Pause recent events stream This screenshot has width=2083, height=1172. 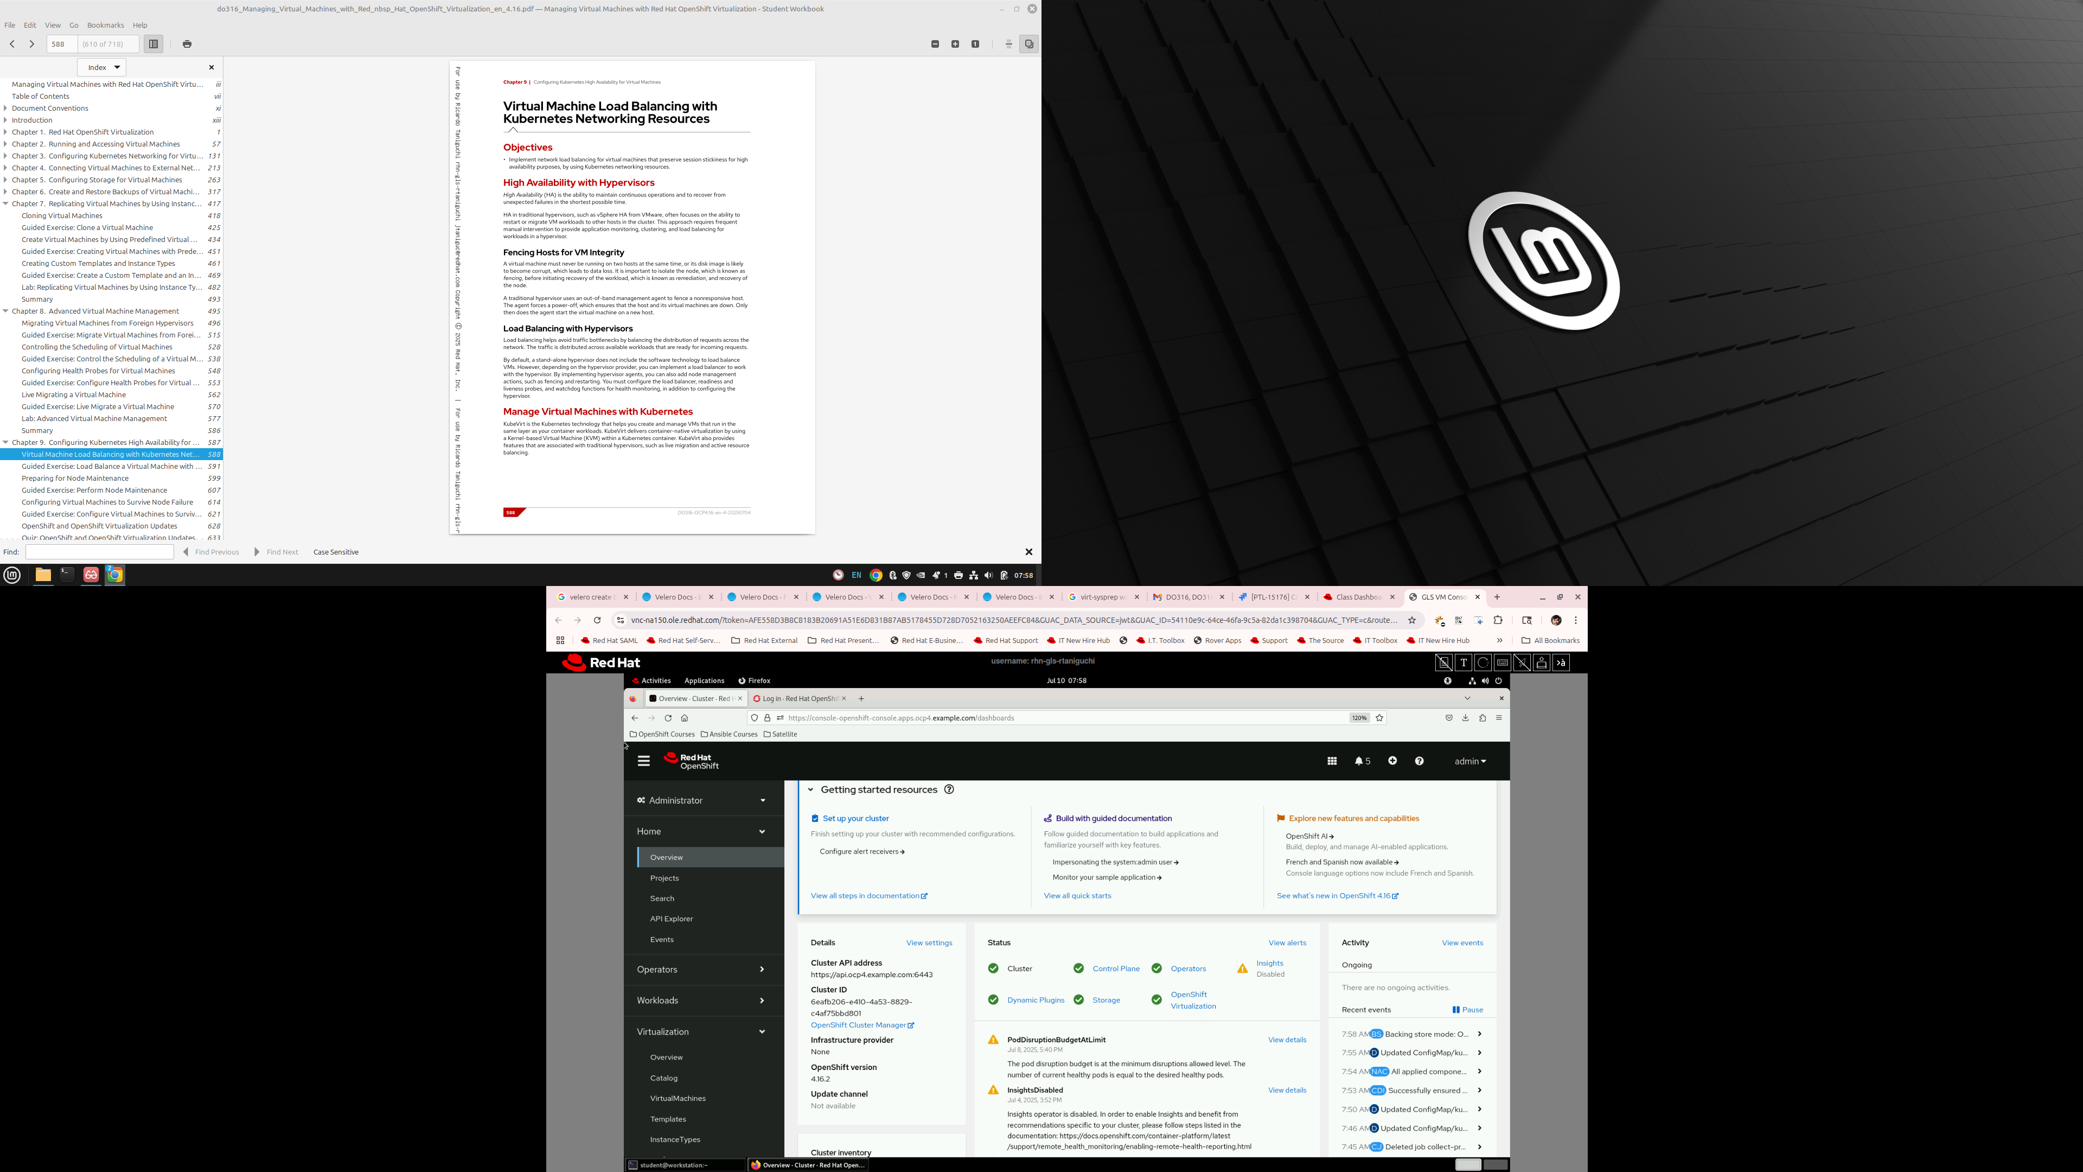pyautogui.click(x=1467, y=1009)
